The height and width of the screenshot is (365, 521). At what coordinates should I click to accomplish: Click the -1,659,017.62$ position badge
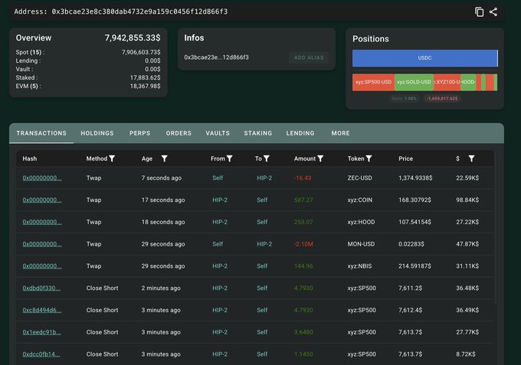pos(442,99)
